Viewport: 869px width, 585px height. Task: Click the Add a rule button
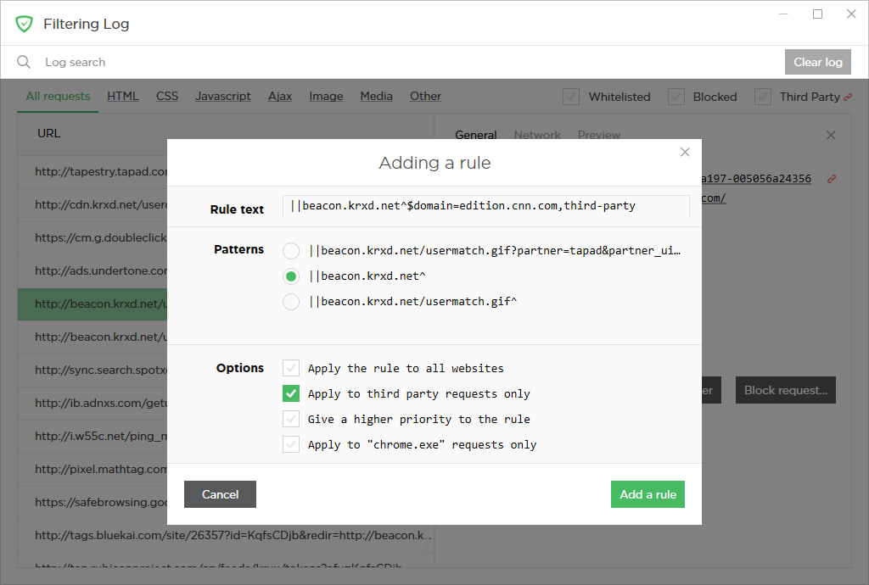tap(648, 494)
